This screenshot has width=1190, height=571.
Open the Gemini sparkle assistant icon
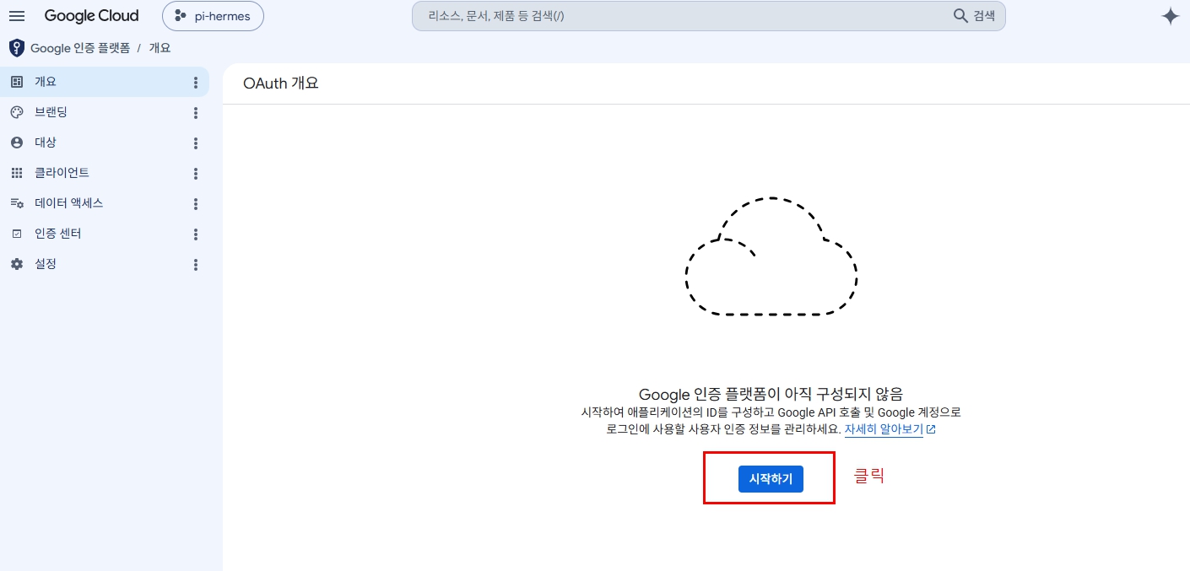(1170, 16)
